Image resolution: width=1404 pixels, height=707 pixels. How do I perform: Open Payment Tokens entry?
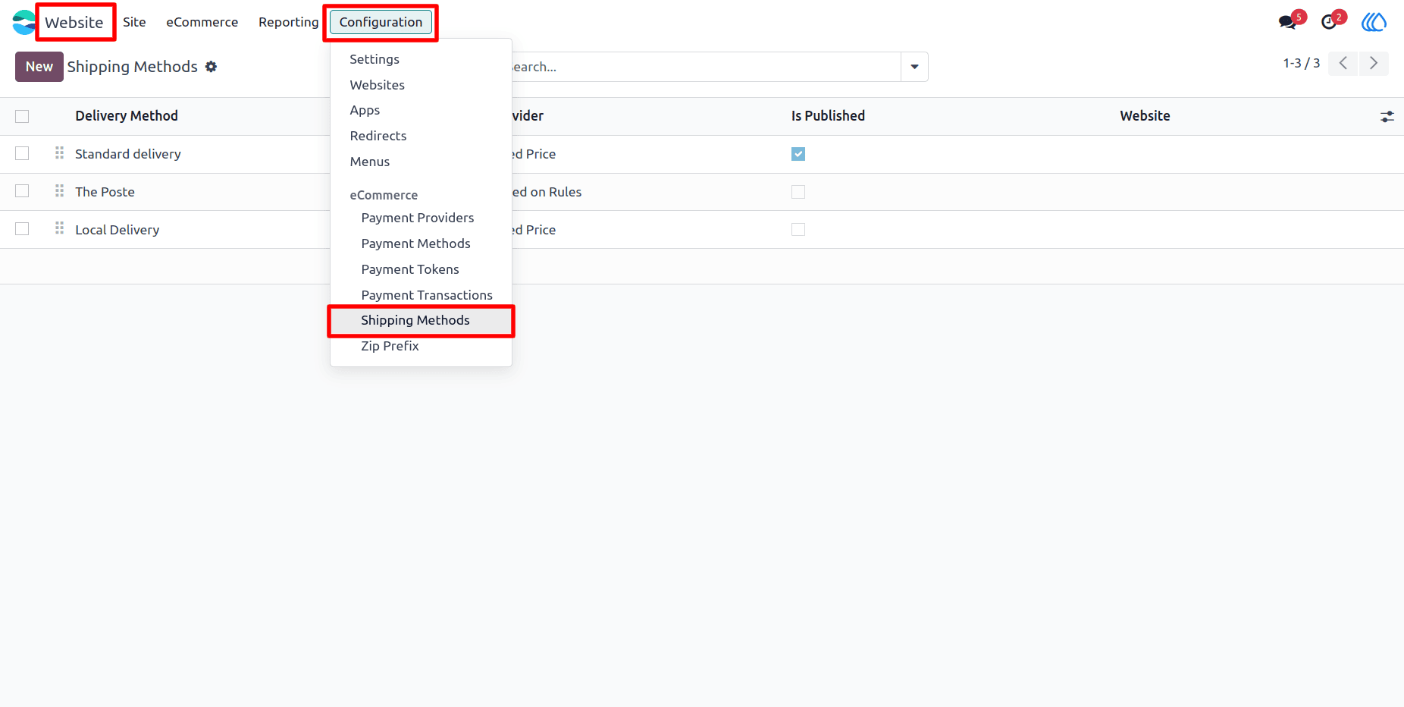pyautogui.click(x=410, y=269)
